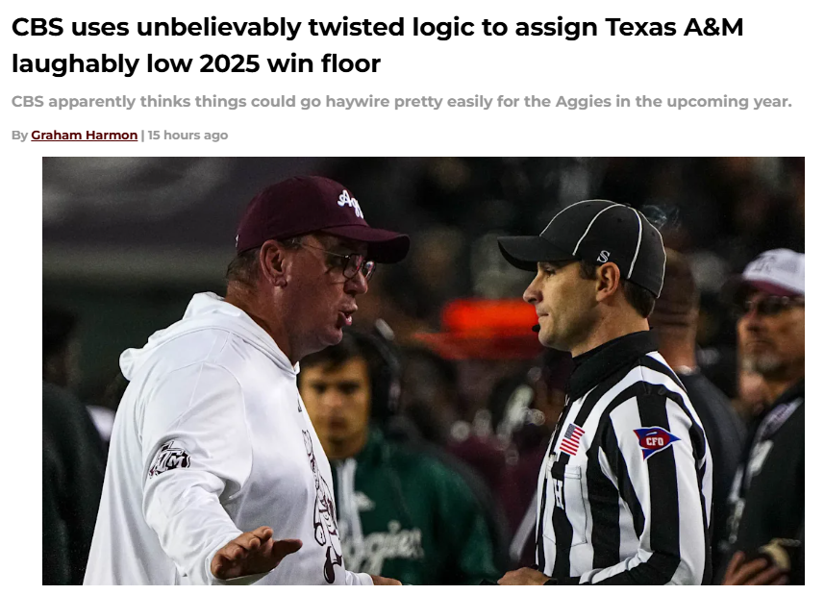Click the script Aggies logo on the maroon cap
825x595 pixels.
point(352,203)
